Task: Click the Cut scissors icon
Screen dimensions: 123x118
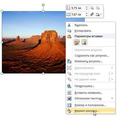Action: click(x=69, y=25)
